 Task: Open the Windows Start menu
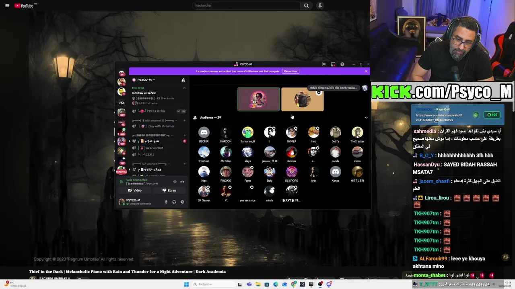pyautogui.click(x=186, y=284)
